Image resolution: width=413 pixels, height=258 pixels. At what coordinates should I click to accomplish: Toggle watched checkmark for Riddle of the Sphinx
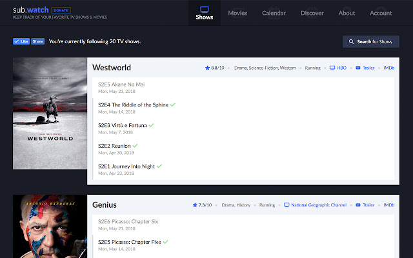pos(173,104)
